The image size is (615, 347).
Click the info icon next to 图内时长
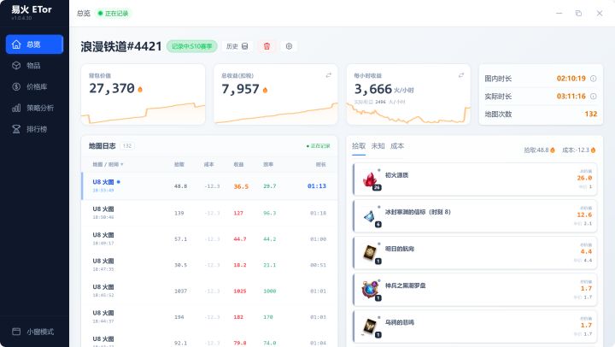(594, 79)
